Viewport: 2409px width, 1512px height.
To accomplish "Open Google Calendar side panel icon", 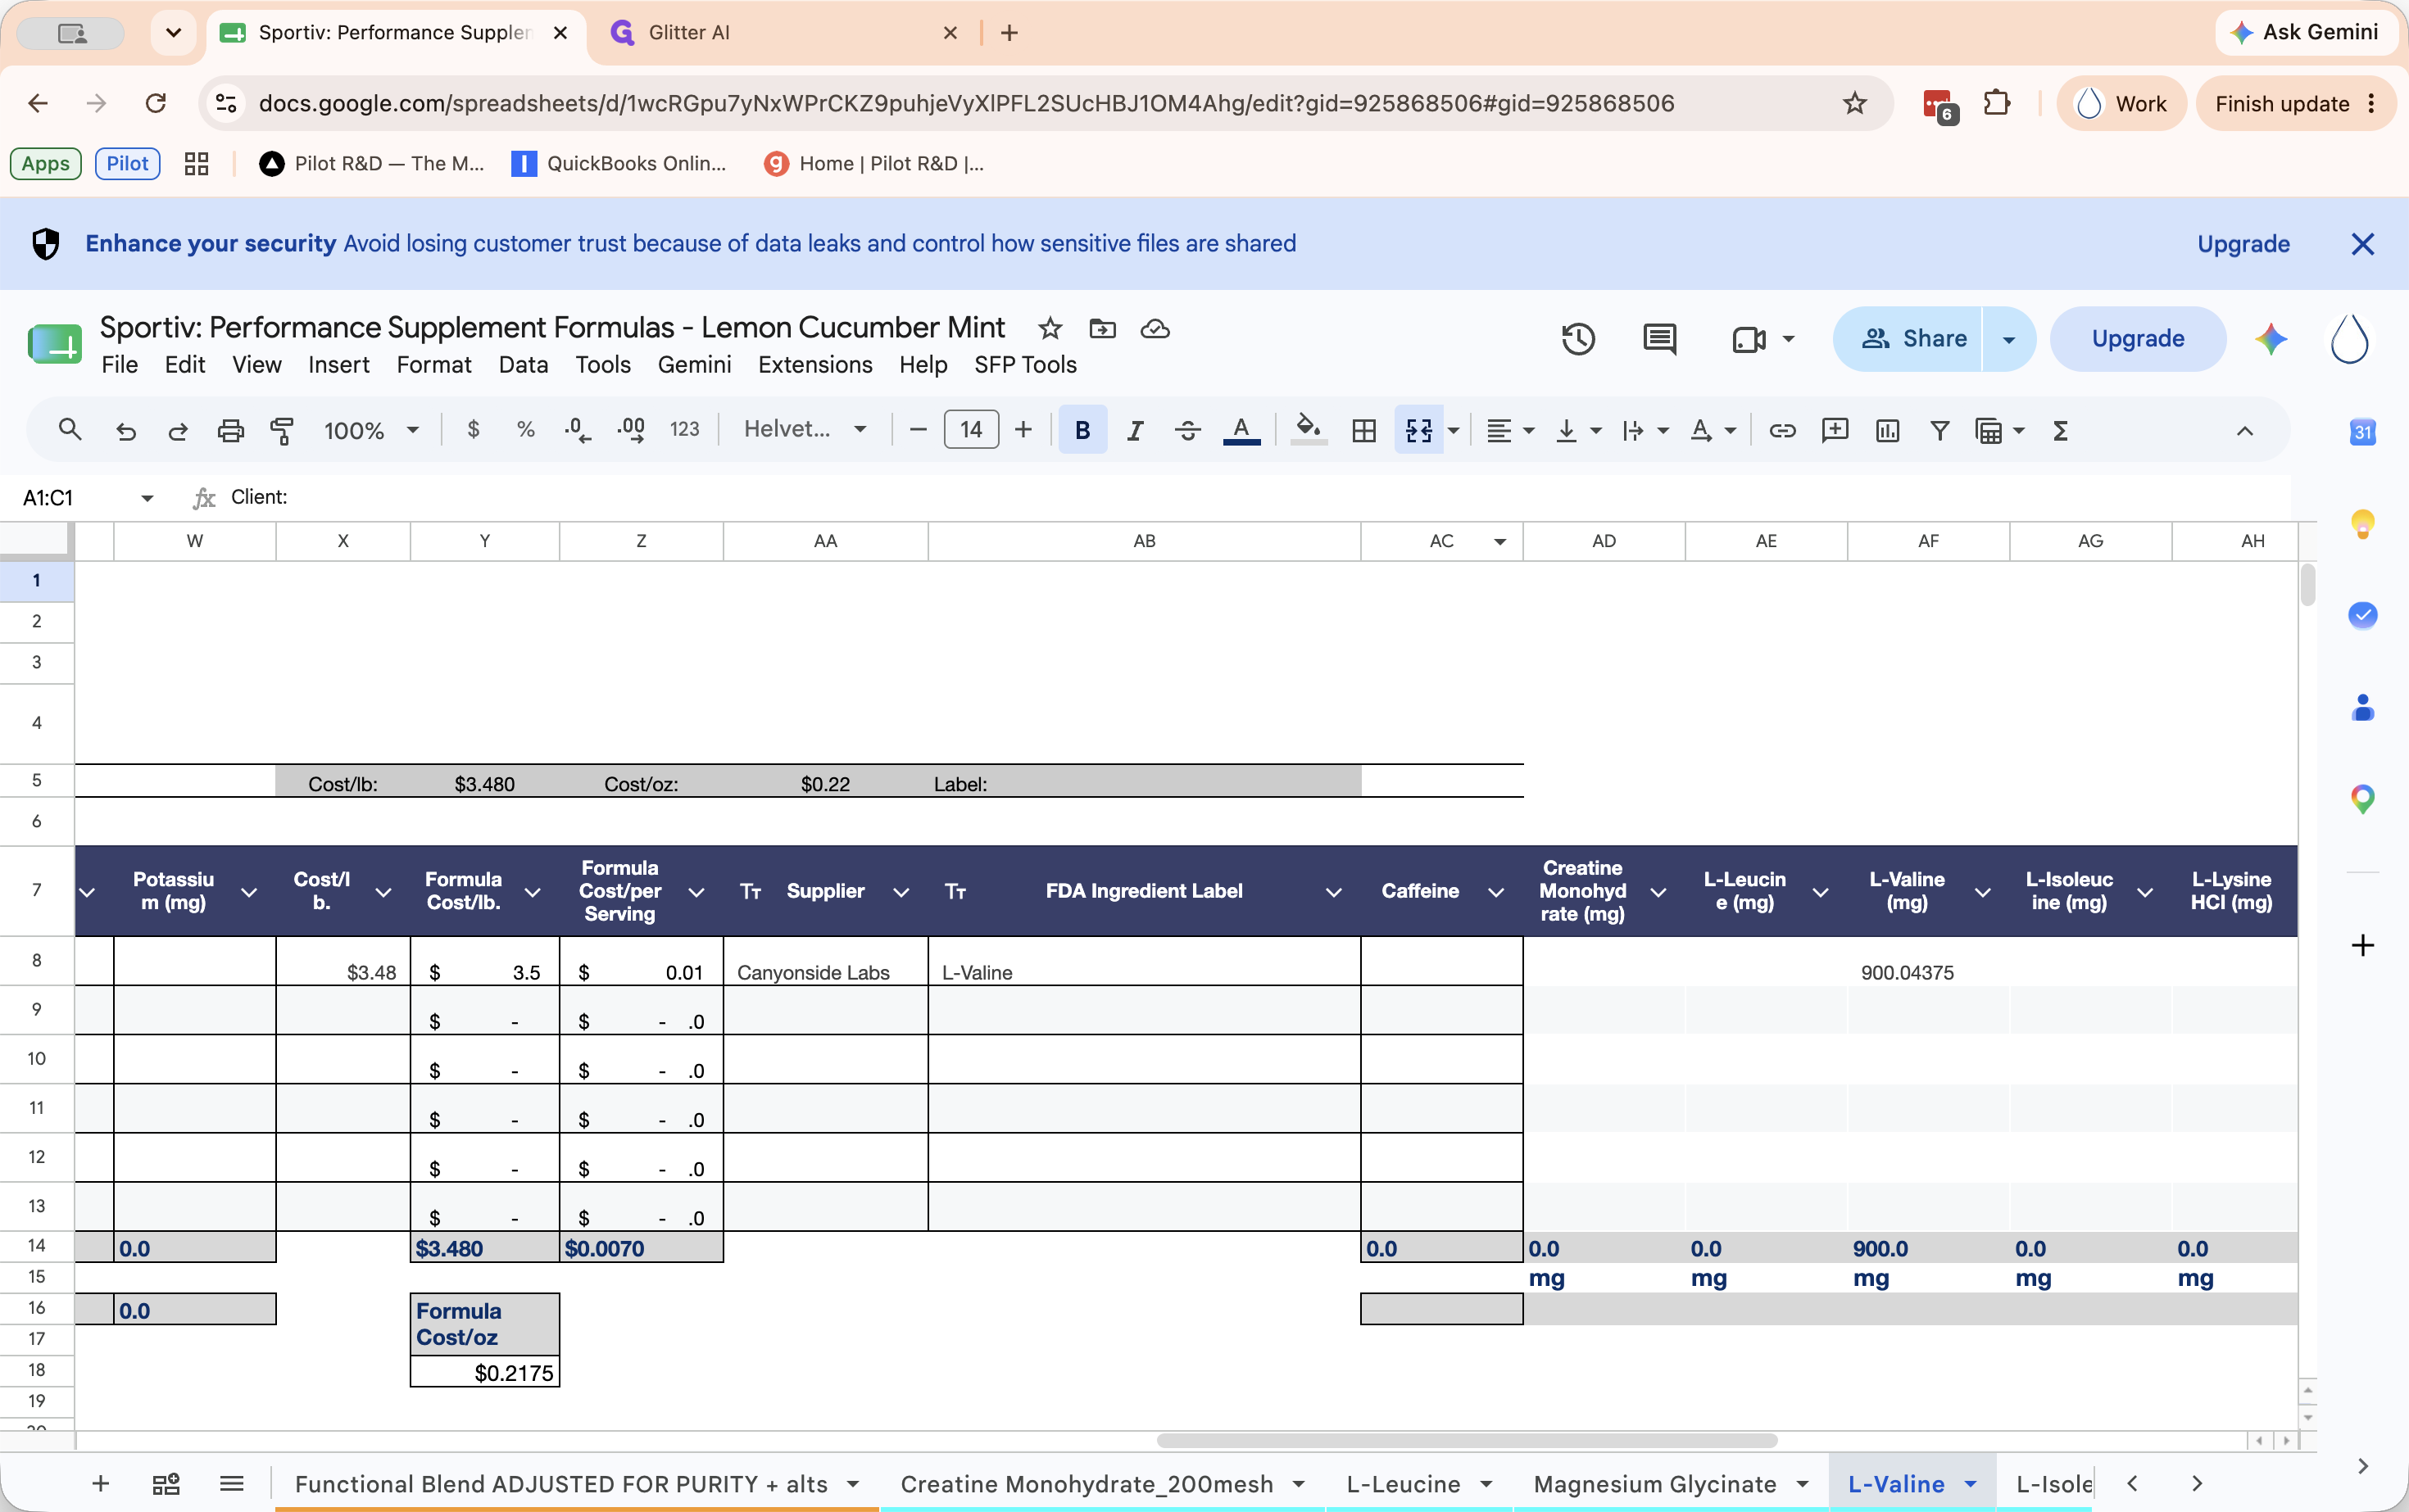I will point(2362,432).
